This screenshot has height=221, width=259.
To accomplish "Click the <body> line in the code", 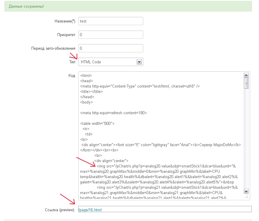I will click(87, 102).
